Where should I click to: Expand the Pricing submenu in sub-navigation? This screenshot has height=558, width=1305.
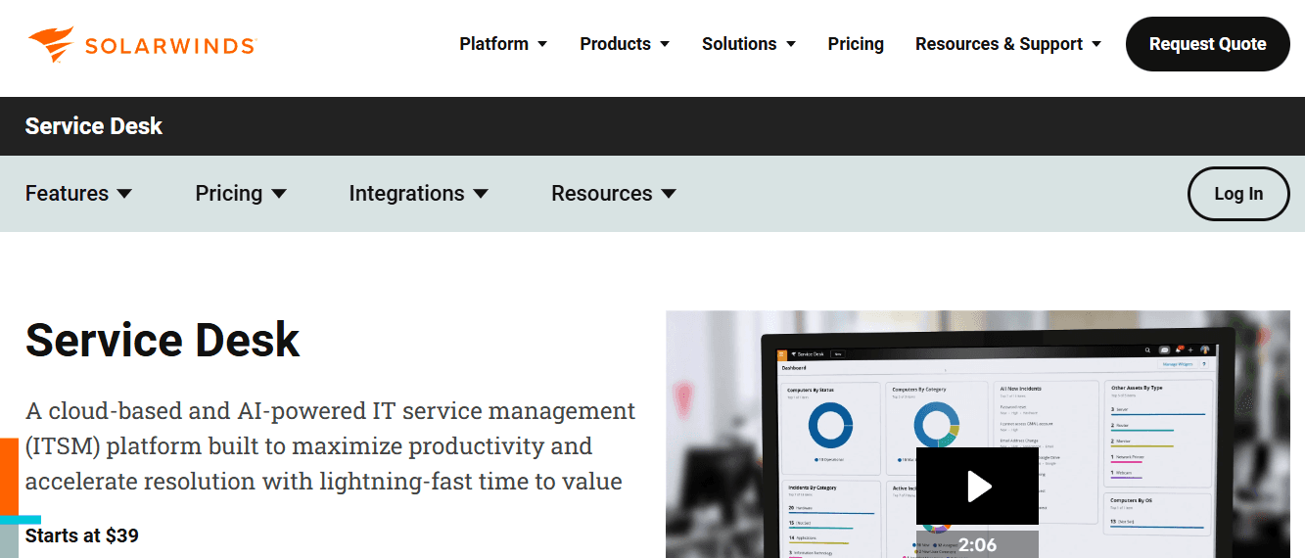(x=241, y=194)
